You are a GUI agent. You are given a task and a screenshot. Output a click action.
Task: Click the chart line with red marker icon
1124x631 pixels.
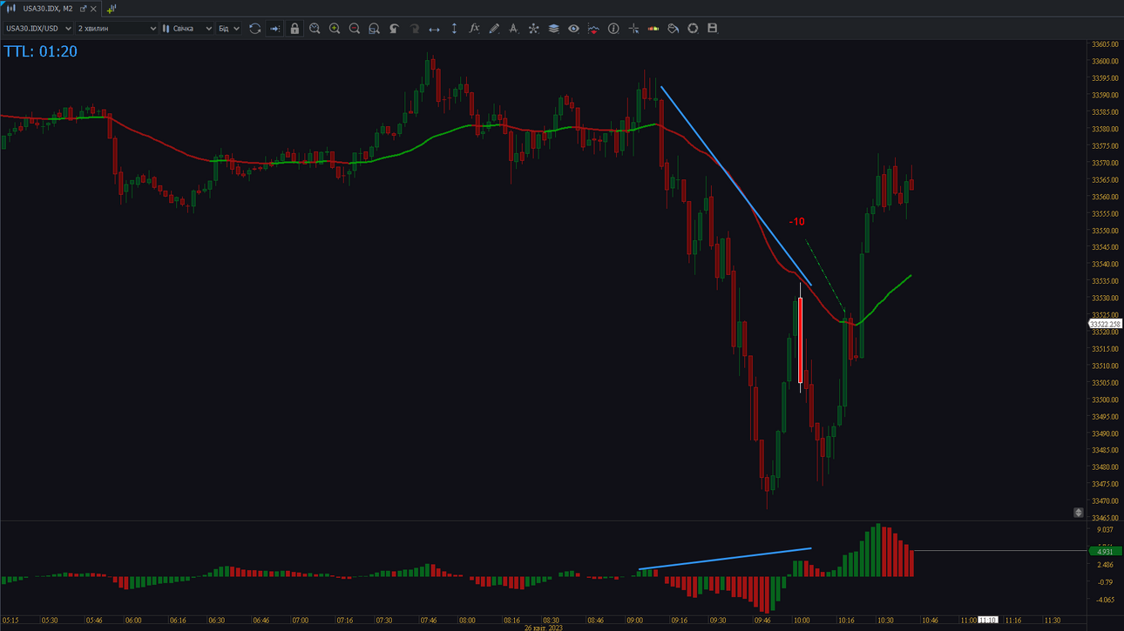593,29
